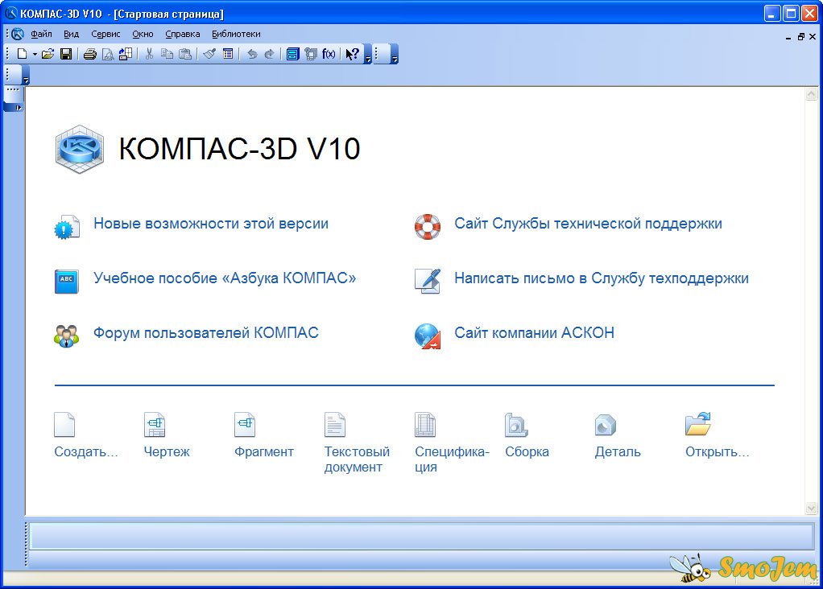
Task: Click the New document toolbar icon
Action: click(22, 53)
